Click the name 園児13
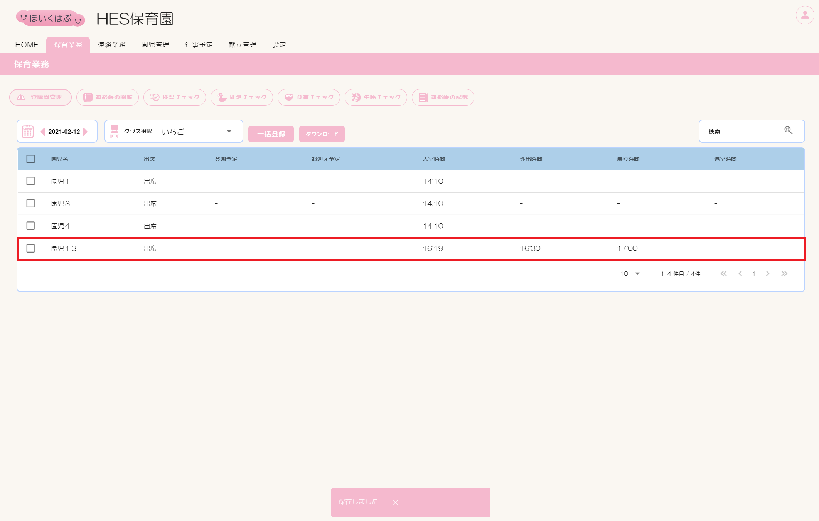The image size is (819, 521). 64,248
